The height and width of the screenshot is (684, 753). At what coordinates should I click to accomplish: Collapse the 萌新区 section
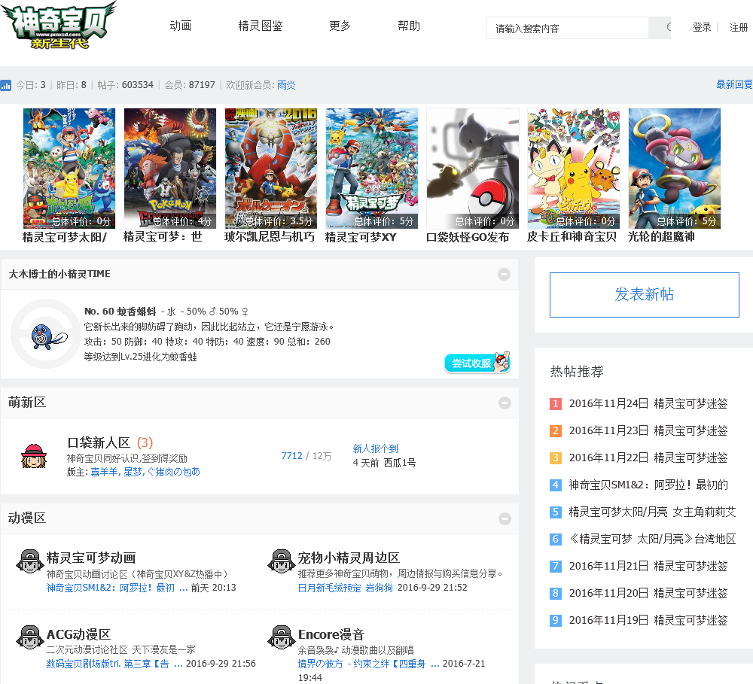(x=505, y=403)
